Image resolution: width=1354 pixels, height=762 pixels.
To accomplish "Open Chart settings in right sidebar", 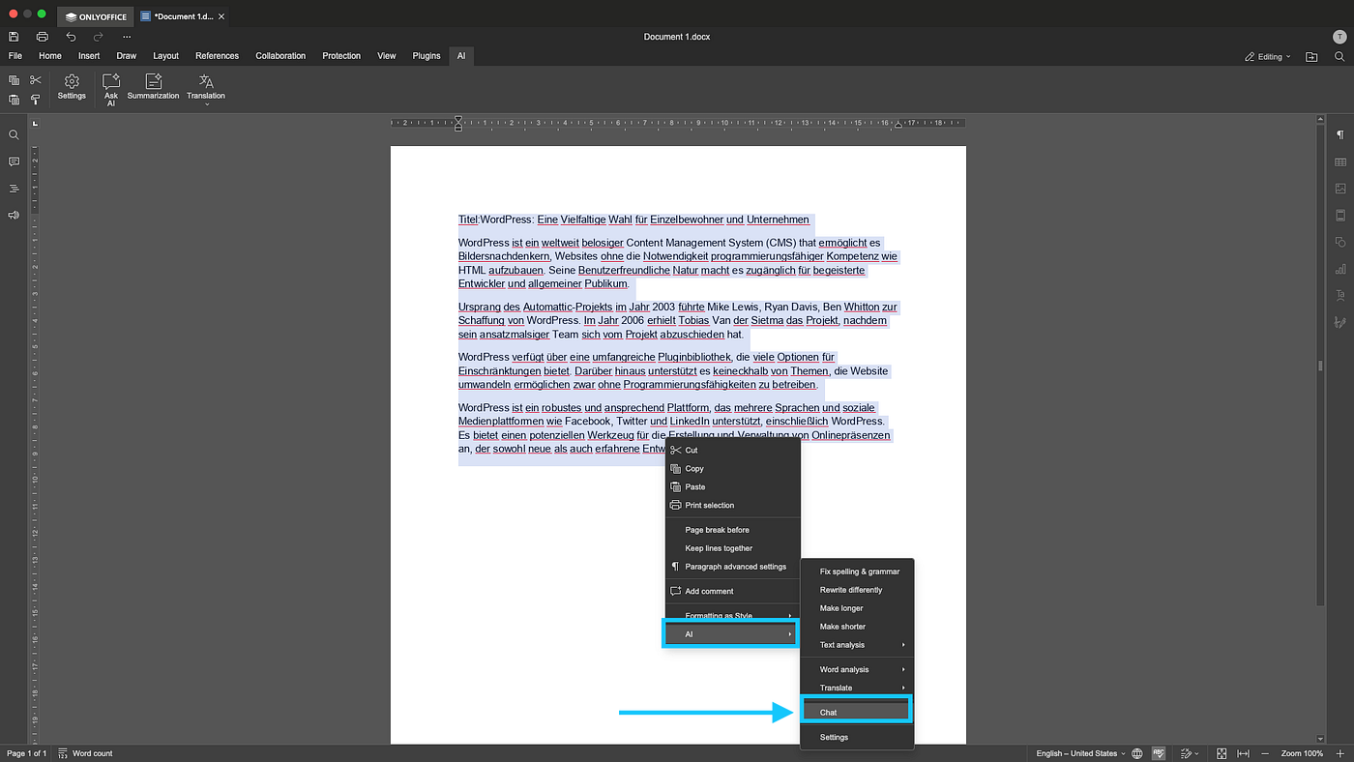I will [1340, 269].
